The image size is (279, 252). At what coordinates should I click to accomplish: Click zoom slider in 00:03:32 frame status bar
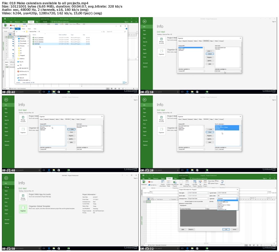coord(270,245)
